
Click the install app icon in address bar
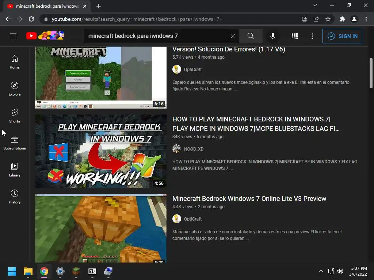click(304, 19)
